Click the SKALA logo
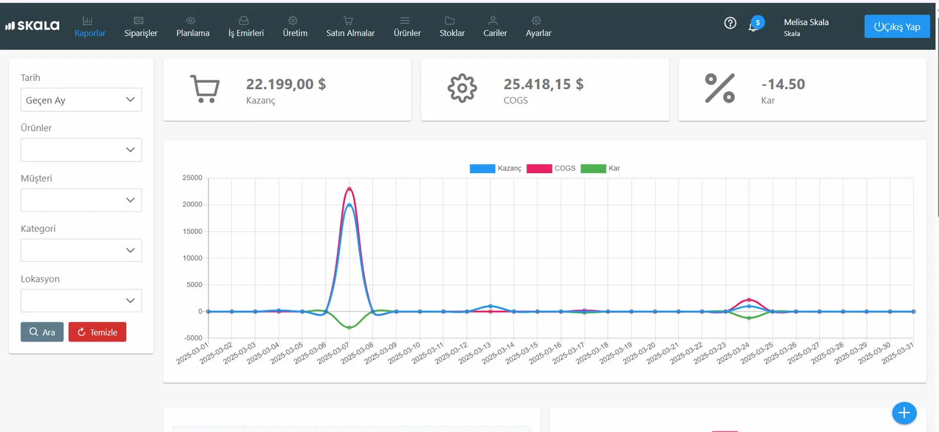The height and width of the screenshot is (432, 939). [x=32, y=26]
